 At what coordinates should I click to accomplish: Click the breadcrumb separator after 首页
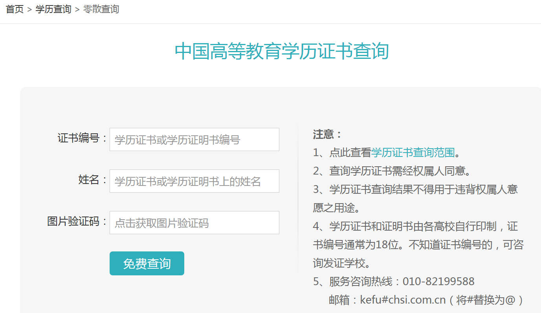(x=29, y=9)
